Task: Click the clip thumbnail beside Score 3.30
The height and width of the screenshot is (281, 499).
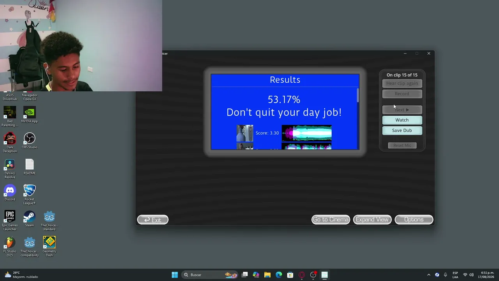Action: coord(245,133)
